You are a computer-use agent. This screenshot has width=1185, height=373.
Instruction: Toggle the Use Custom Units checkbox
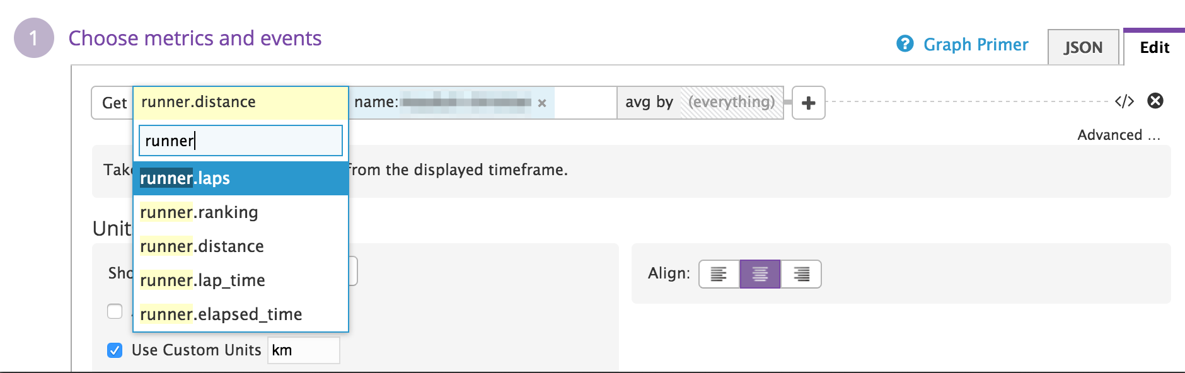click(114, 350)
